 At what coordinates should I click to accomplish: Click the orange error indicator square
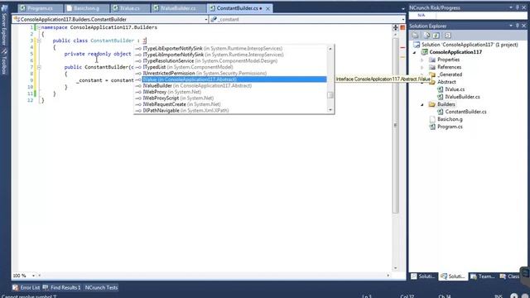click(402, 27)
